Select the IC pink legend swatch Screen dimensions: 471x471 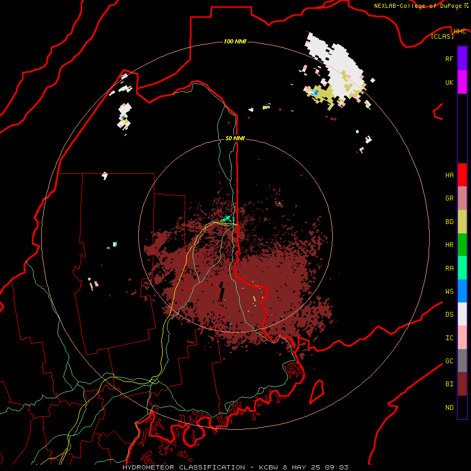click(x=462, y=338)
